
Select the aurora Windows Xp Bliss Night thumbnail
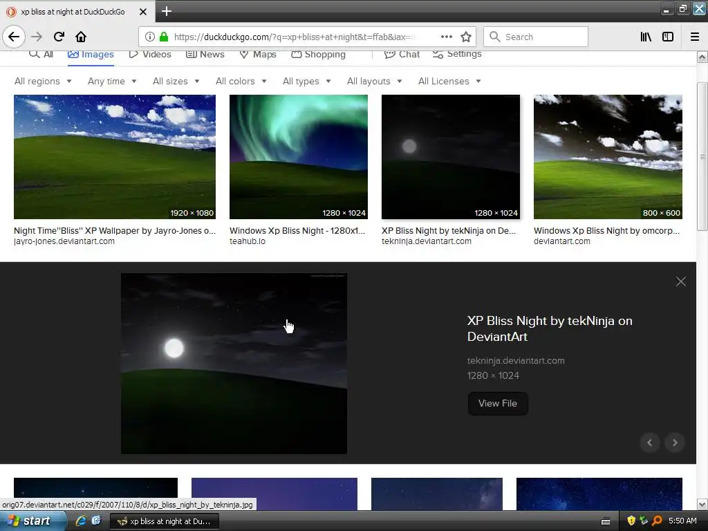pos(299,157)
